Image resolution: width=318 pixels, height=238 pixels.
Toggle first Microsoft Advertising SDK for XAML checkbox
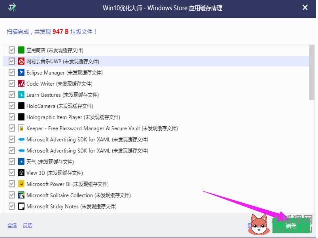click(x=12, y=139)
